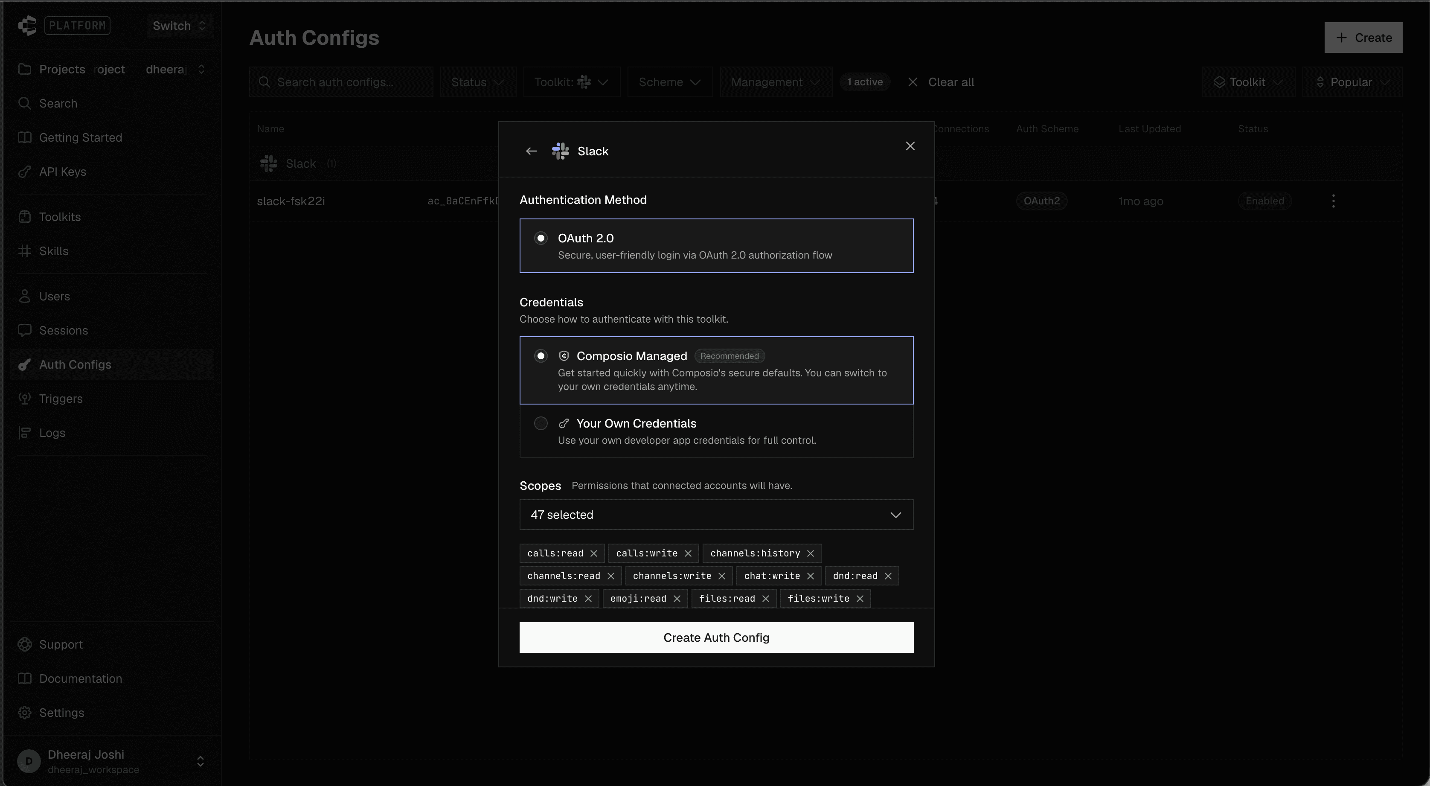1430x786 pixels.
Task: Navigate to Sessions in the sidebar
Action: 112,330
